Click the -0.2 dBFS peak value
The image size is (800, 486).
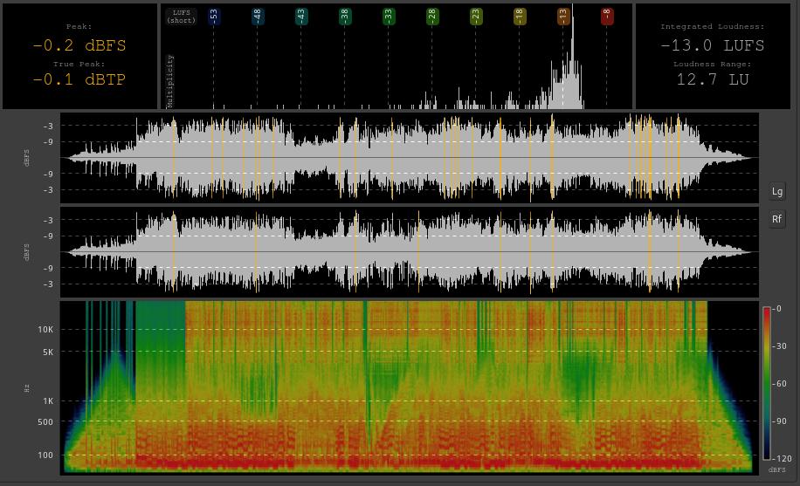pyautogui.click(x=79, y=45)
